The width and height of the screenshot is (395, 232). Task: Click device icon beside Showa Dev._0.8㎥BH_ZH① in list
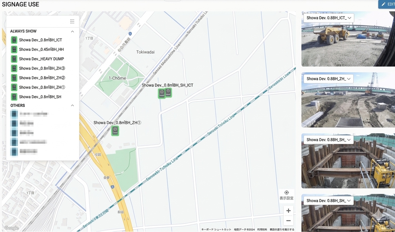pos(14,87)
